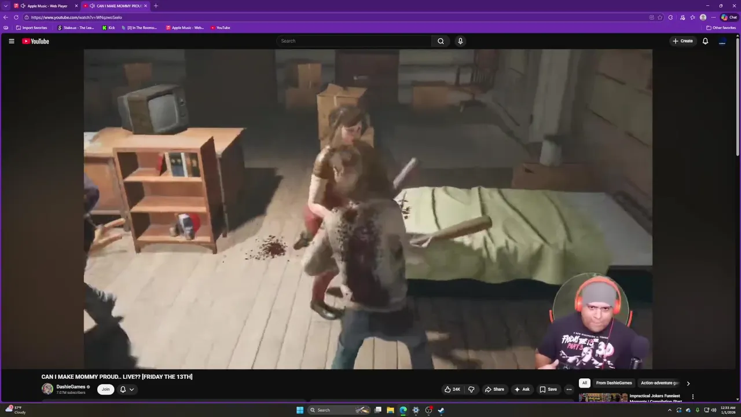Open the clock and date flyout
The width and height of the screenshot is (741, 417).
click(728, 410)
